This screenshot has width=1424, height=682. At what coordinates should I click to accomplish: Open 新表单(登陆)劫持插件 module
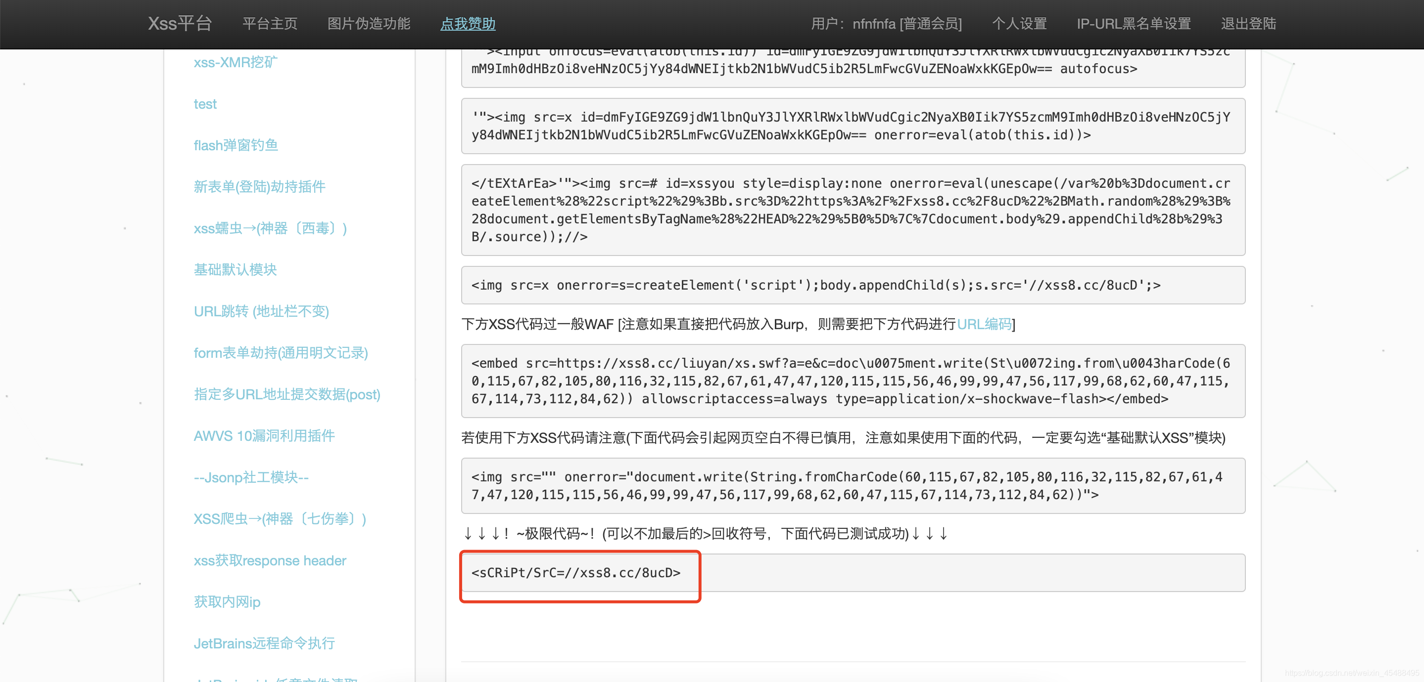click(x=259, y=187)
